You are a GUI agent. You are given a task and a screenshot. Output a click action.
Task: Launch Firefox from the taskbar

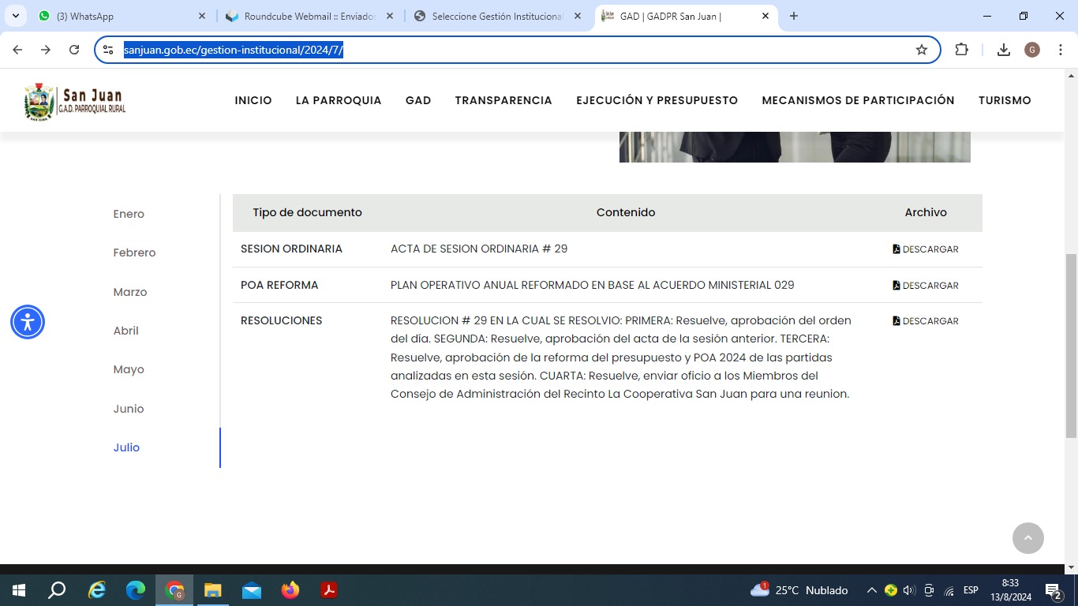click(290, 590)
